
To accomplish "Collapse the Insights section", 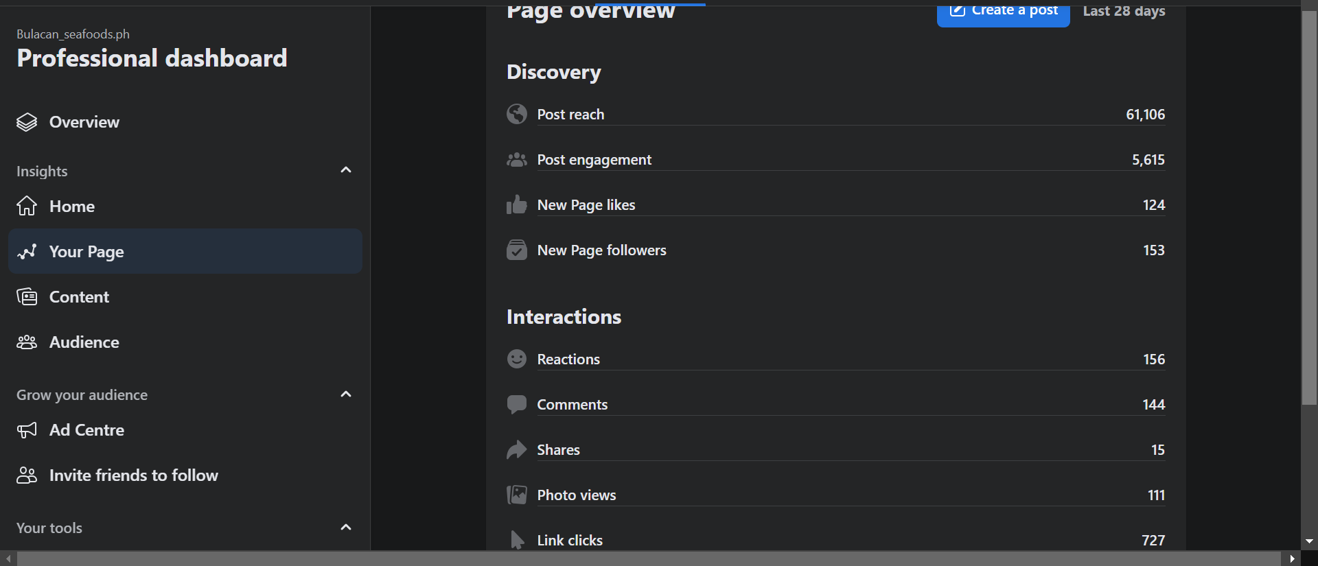I will pyautogui.click(x=346, y=170).
